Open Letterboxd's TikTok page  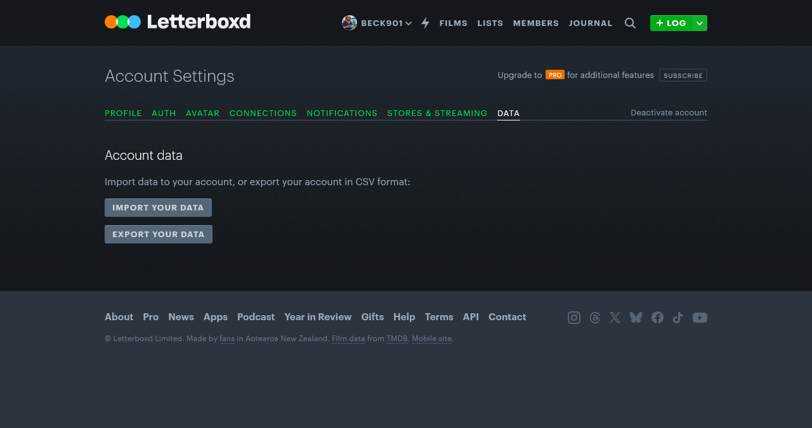coord(678,318)
